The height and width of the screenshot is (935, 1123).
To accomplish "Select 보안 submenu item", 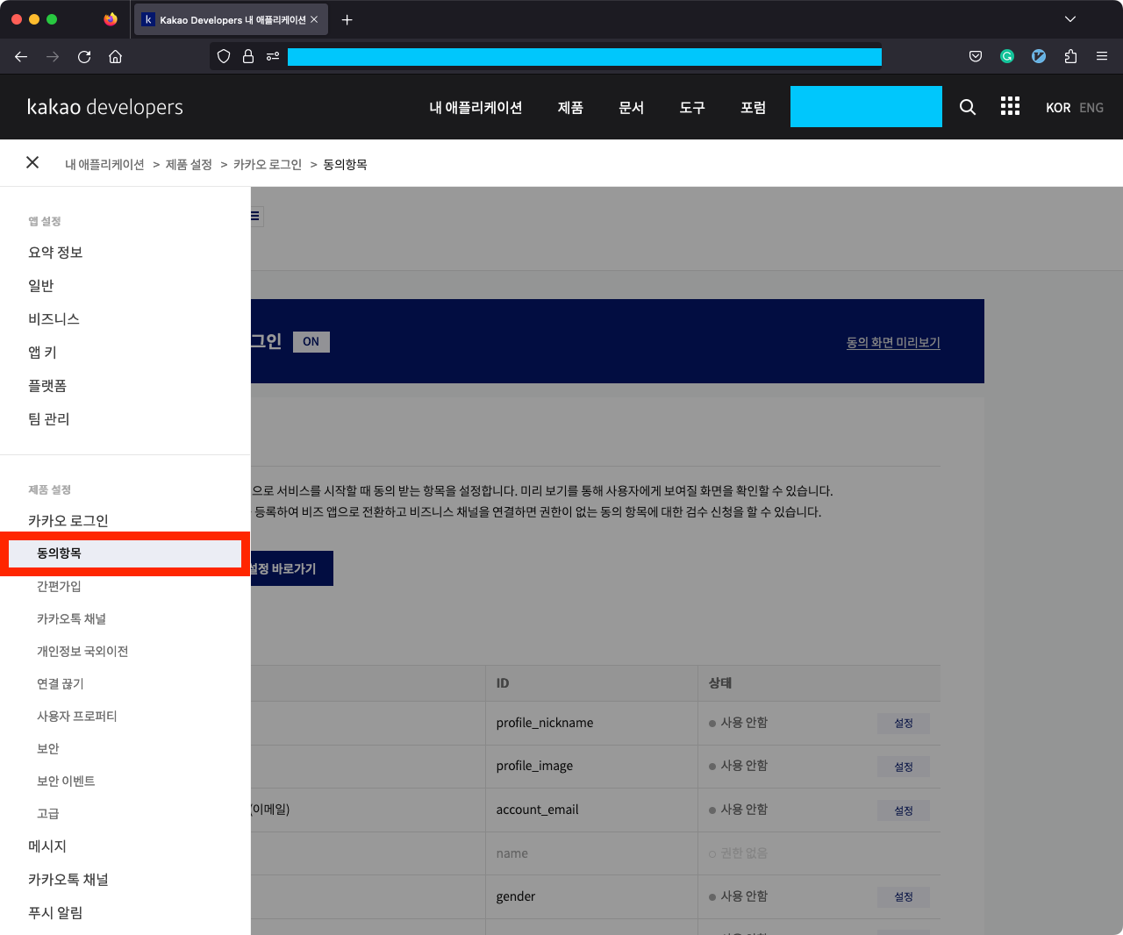I will pyautogui.click(x=48, y=748).
